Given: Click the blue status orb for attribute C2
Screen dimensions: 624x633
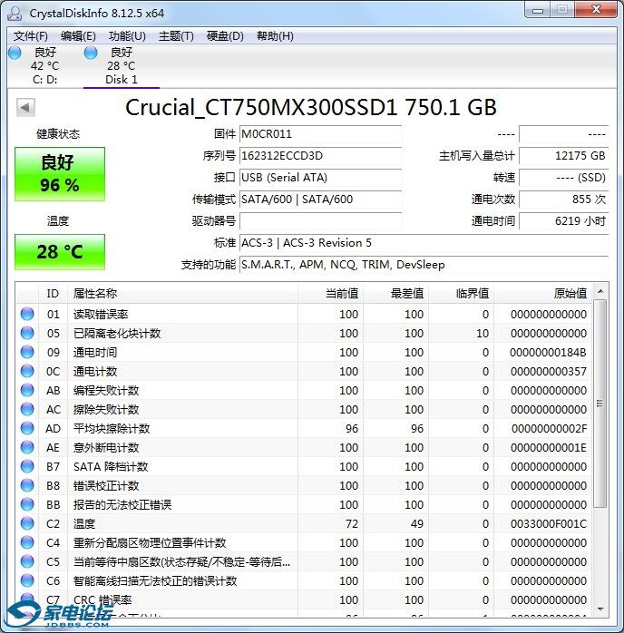Looking at the screenshot, I should click(x=27, y=523).
